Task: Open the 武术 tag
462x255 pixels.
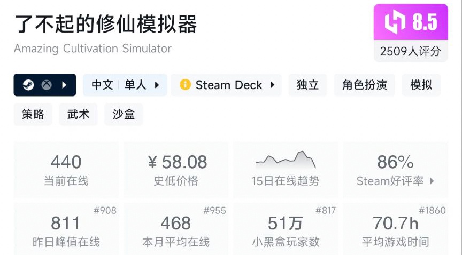Action: pyautogui.click(x=78, y=114)
